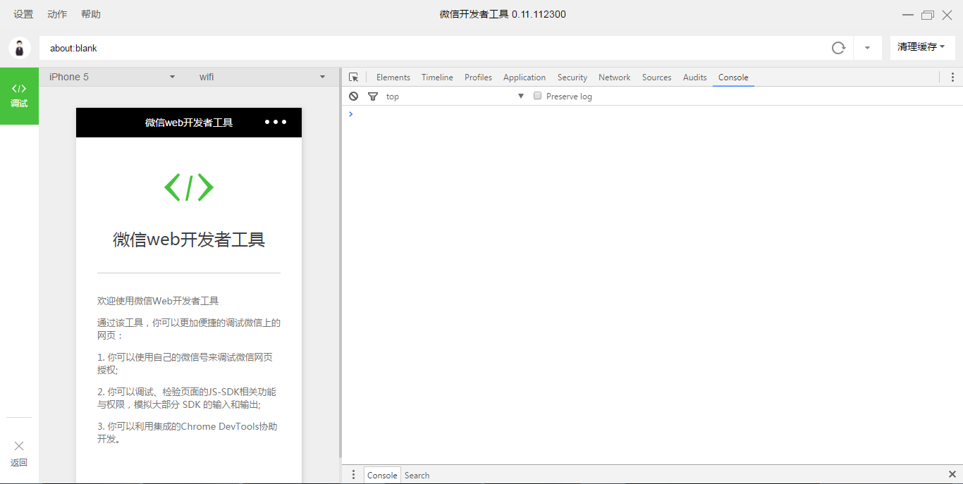Switch to the Security tab
This screenshot has width=963, height=484.
[x=572, y=77]
